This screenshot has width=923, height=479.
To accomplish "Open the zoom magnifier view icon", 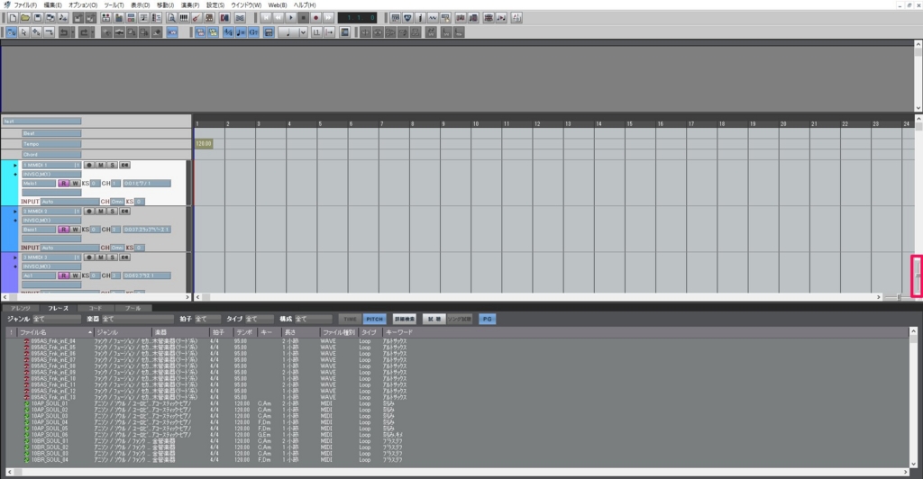I will pos(171,18).
